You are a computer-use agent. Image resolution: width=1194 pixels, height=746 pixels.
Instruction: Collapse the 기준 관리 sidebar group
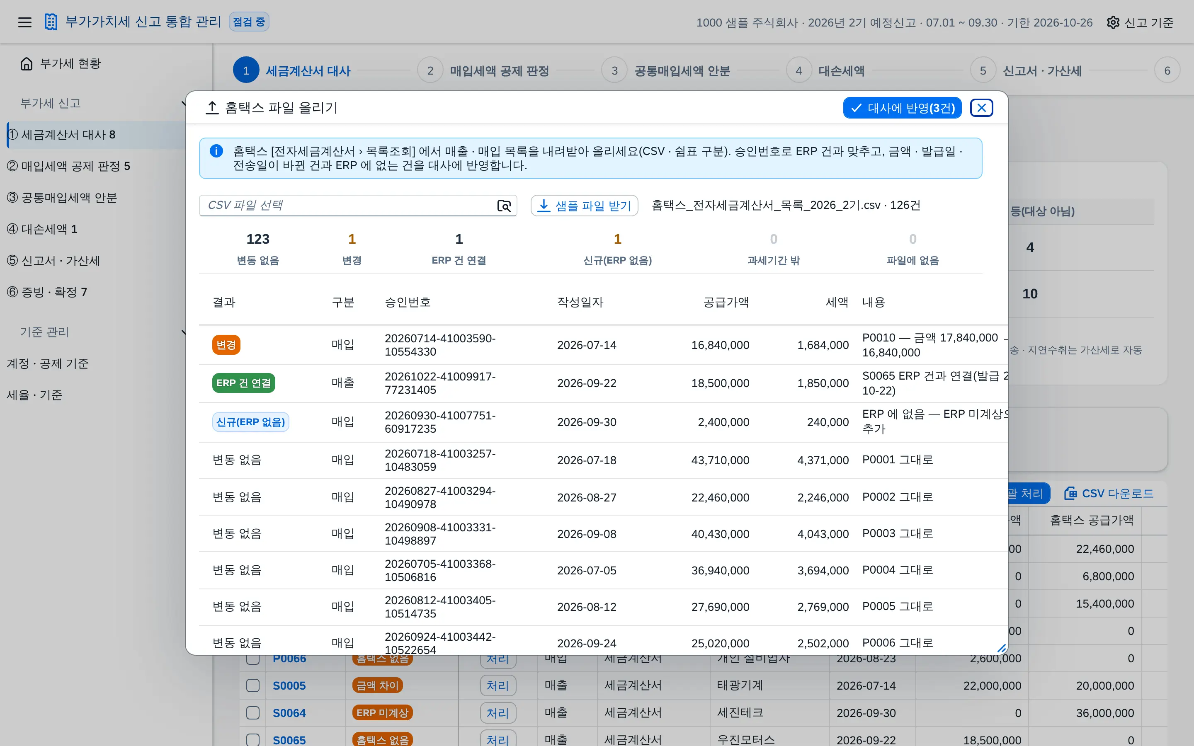pyautogui.click(x=183, y=332)
